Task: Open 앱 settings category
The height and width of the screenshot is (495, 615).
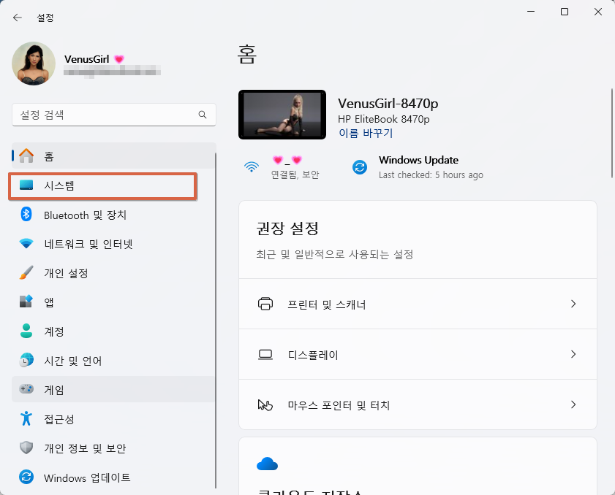Action: click(x=114, y=302)
